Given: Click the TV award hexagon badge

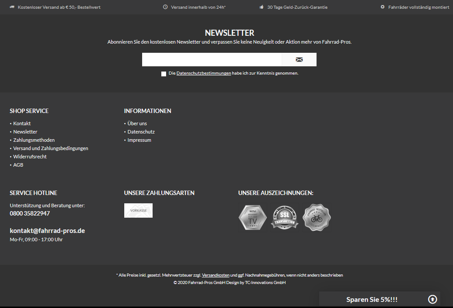Looking at the screenshot, I should 252,217.
